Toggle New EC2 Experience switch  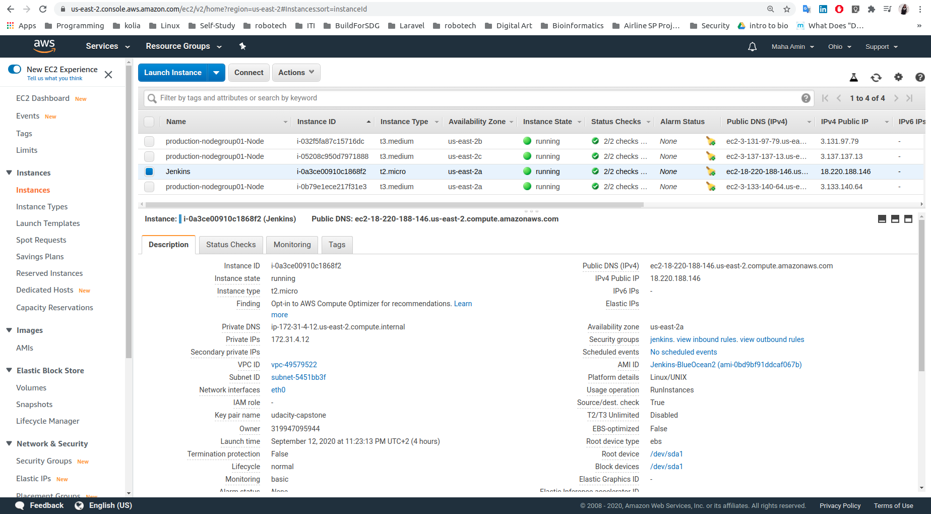pyautogui.click(x=15, y=69)
